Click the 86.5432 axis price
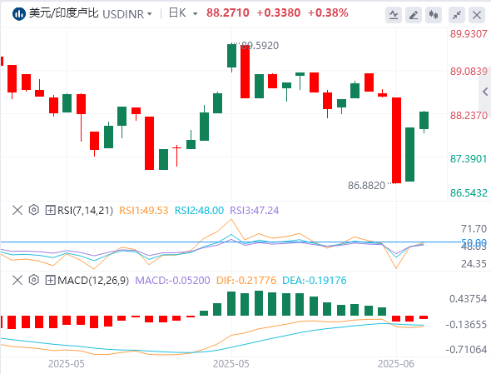 click(469, 192)
